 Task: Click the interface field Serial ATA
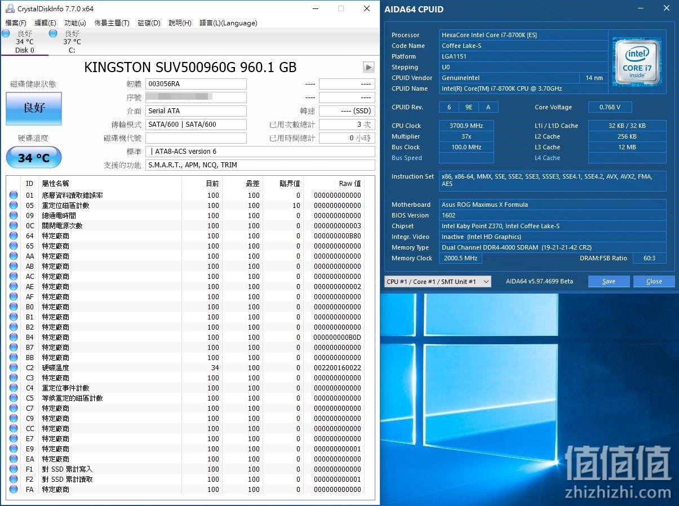click(196, 111)
